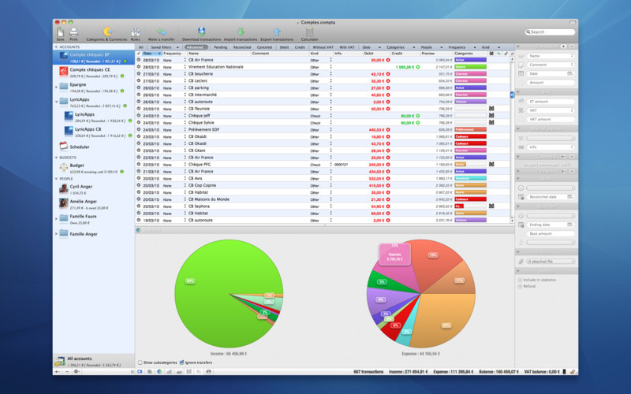Sort by the Debit column header
This screenshot has height=394, width=631.
[x=376, y=54]
